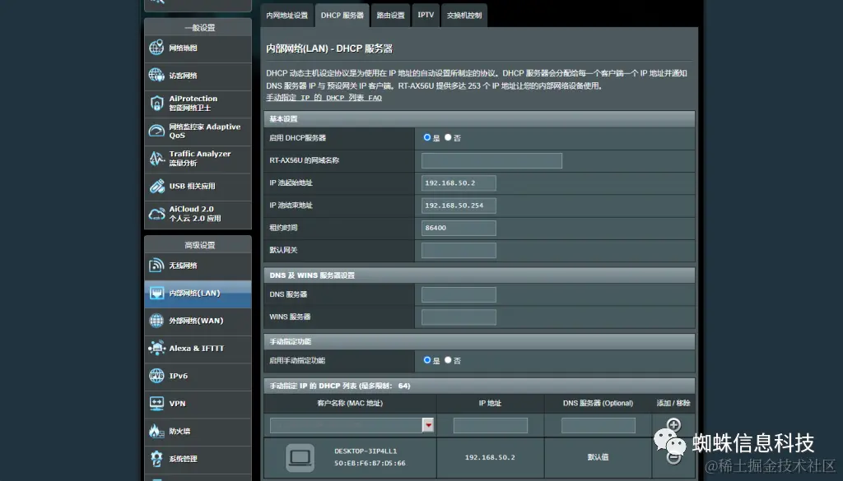This screenshot has width=843, height=481.
Task: Click the VPN monitor icon
Action: [156, 403]
